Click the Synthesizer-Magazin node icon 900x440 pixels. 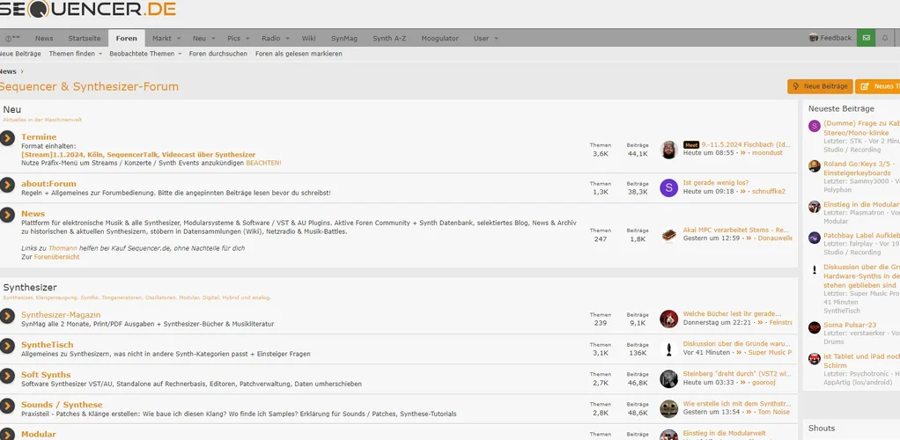tap(6, 316)
